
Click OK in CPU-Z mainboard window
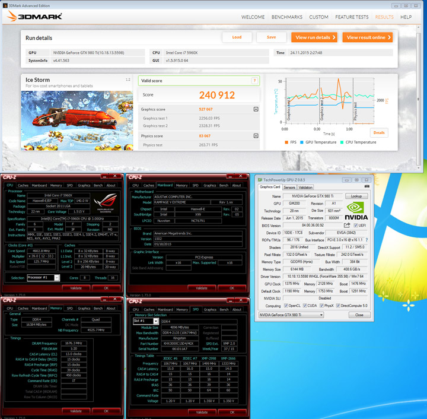coord(232,288)
